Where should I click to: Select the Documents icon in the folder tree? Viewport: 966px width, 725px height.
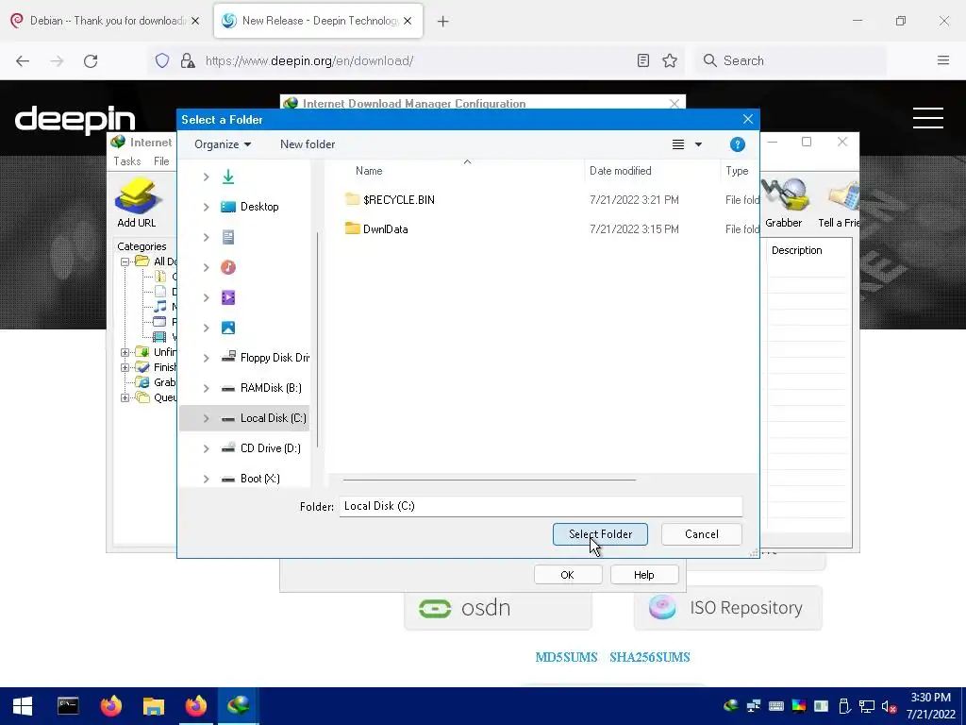click(228, 237)
